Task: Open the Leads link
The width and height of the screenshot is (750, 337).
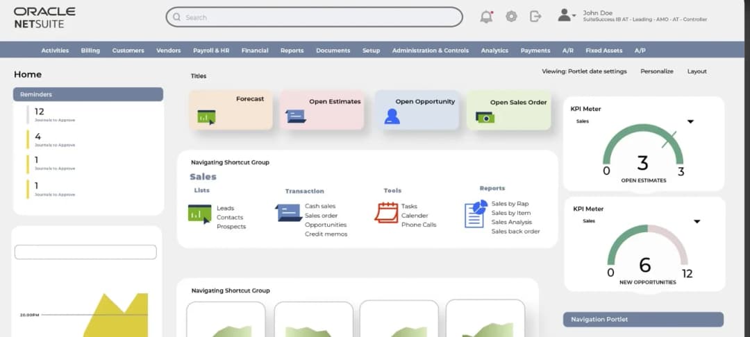Action: coord(225,208)
